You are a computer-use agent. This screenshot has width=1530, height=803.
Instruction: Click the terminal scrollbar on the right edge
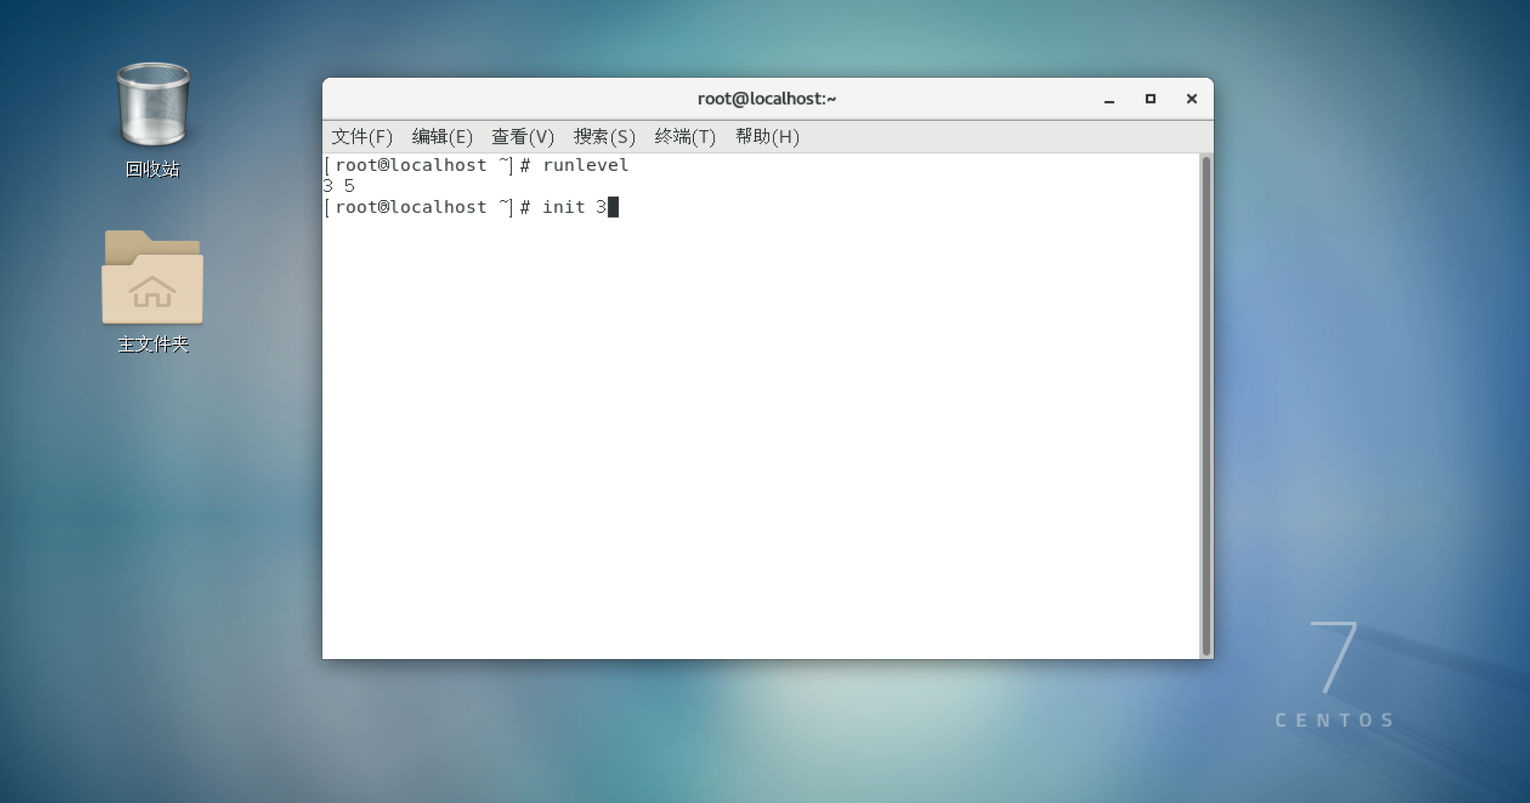coord(1204,396)
